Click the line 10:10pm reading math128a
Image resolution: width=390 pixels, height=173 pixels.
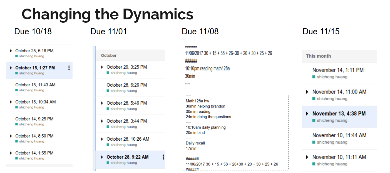coord(207,68)
